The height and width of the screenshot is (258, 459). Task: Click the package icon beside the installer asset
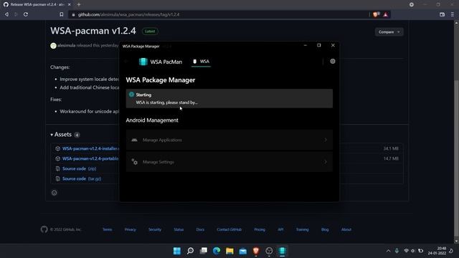[57, 148]
